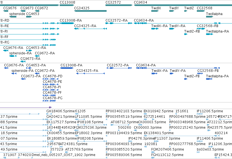Select the Twdlalpha gene label
The height and width of the screenshot is (159, 232).
214,14
